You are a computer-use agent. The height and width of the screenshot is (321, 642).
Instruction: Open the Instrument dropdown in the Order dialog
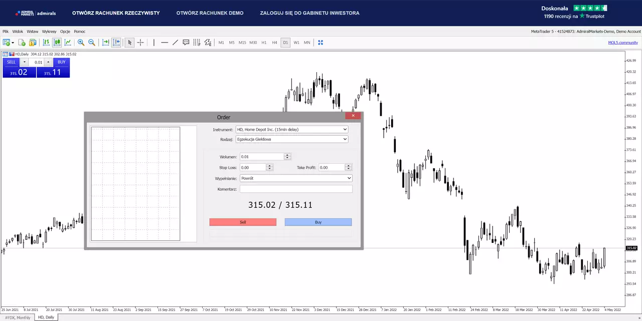(292, 129)
